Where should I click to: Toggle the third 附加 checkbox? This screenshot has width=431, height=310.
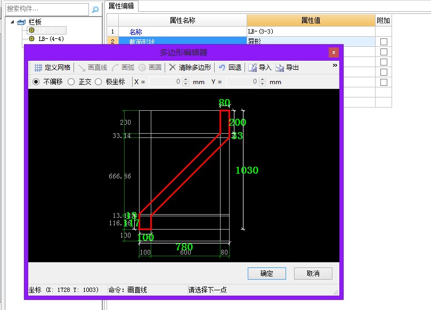[x=384, y=62]
